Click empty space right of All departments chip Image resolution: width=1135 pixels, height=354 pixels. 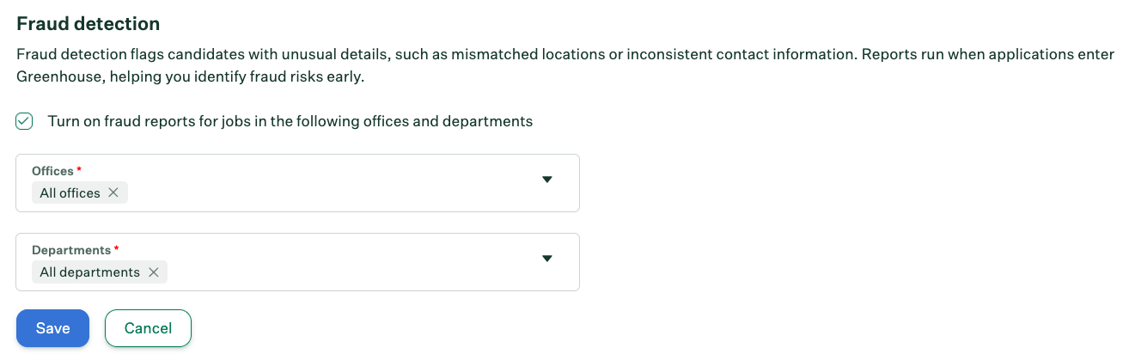pyautogui.click(x=344, y=273)
